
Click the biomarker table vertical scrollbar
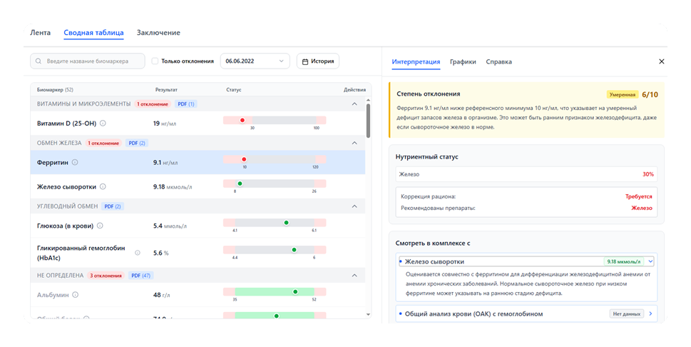[369, 121]
